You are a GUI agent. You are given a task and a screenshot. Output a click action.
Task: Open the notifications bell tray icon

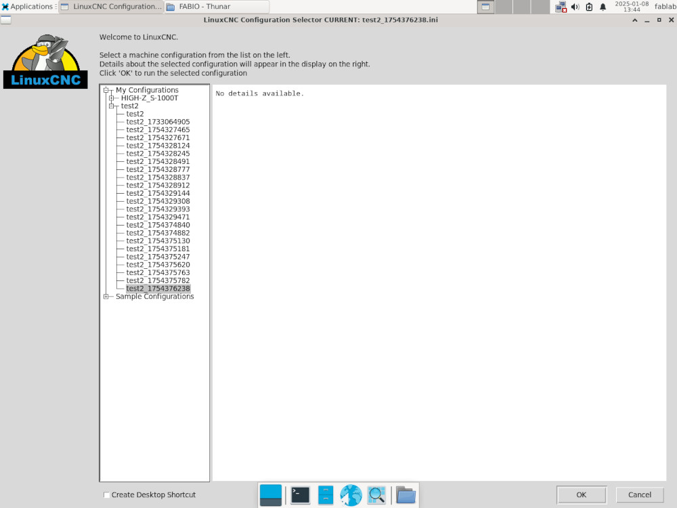click(603, 7)
